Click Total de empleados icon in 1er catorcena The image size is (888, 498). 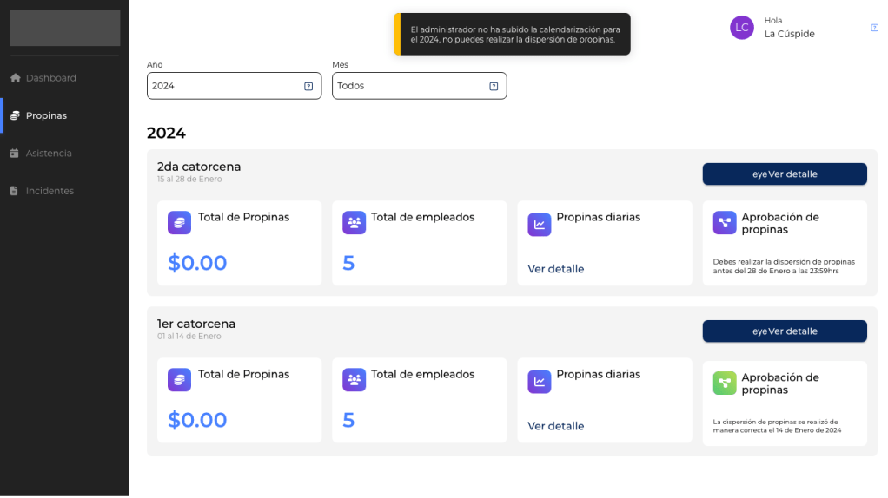354,380
